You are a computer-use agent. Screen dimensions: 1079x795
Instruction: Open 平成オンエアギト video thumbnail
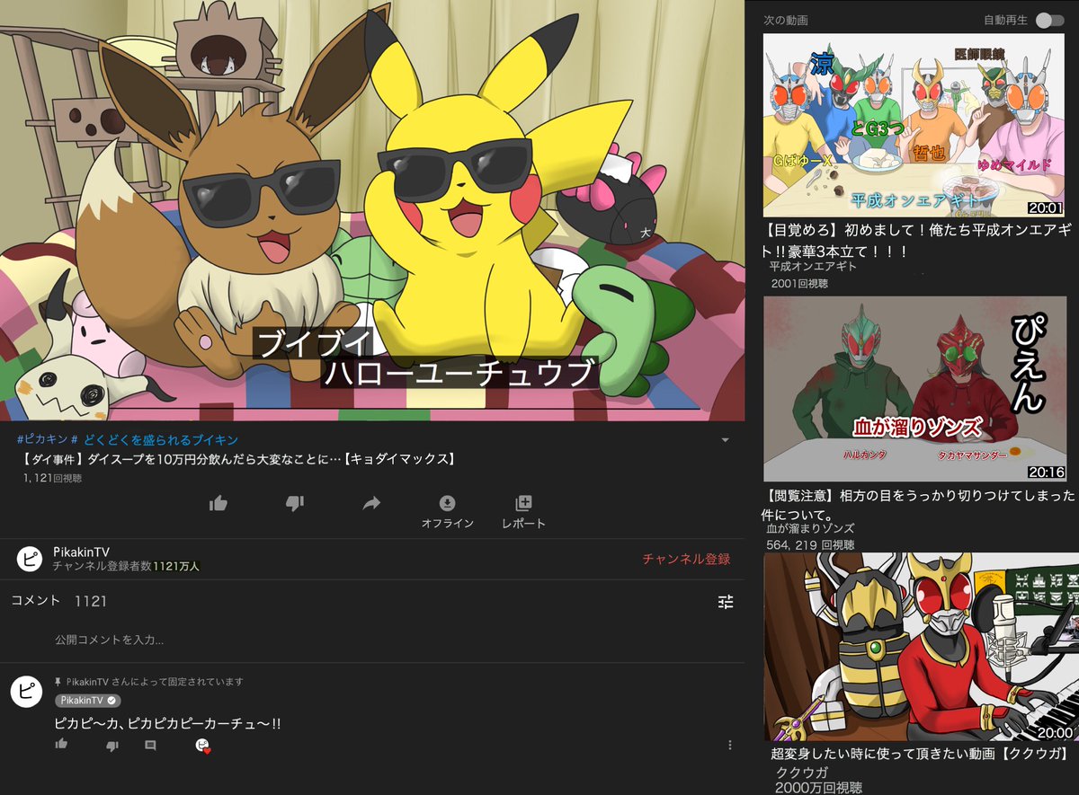[914, 126]
